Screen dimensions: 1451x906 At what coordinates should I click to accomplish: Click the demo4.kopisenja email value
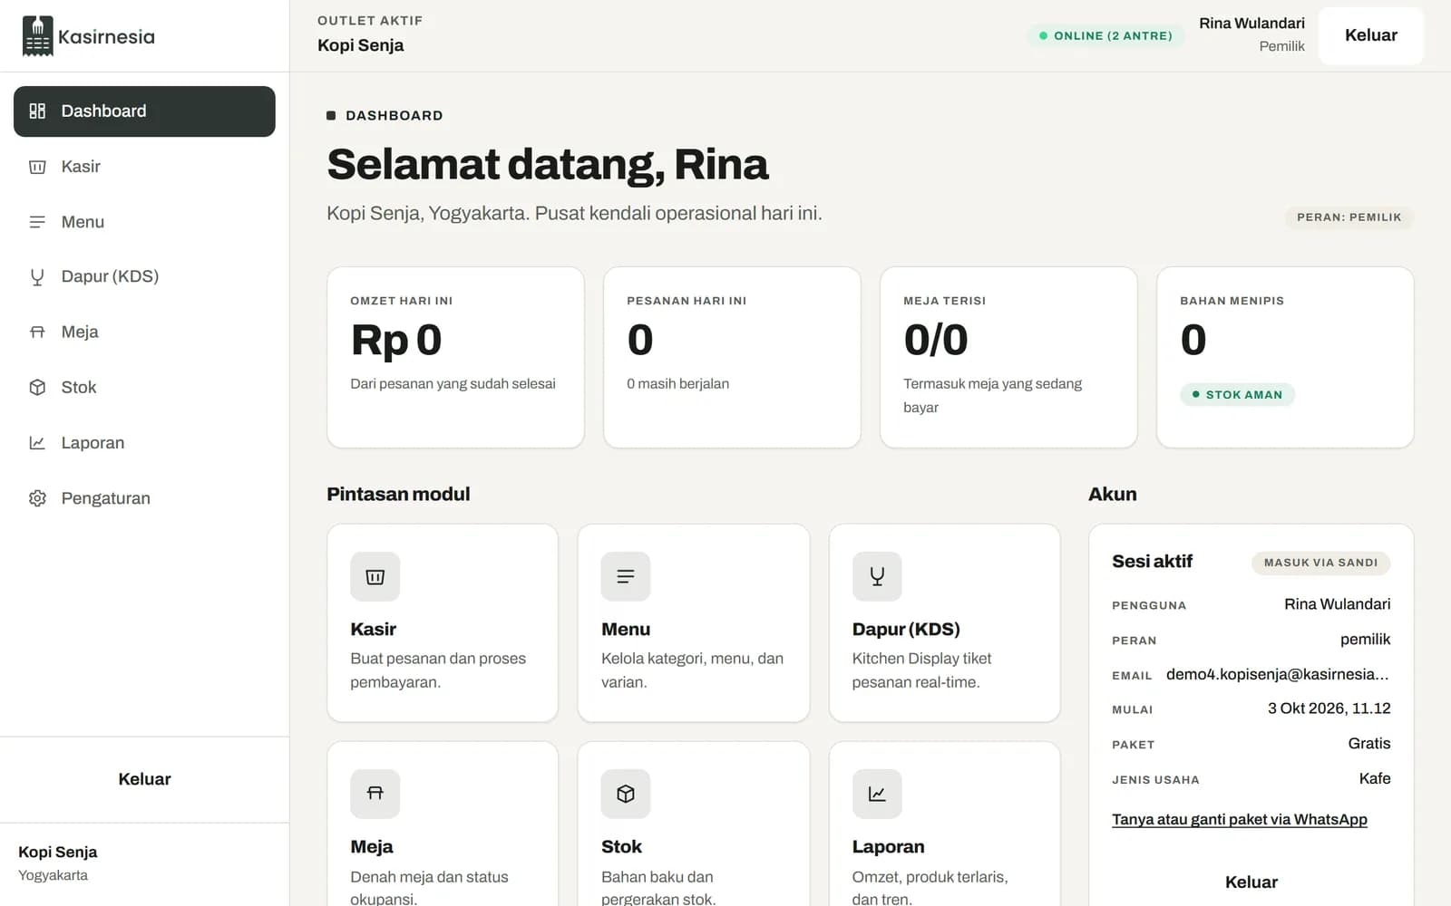pyautogui.click(x=1278, y=674)
